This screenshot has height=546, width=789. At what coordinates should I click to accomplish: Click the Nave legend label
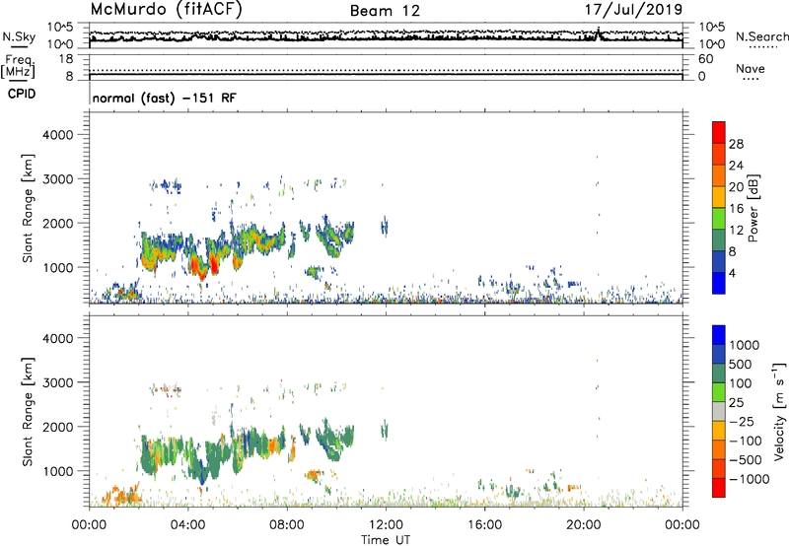pos(750,69)
